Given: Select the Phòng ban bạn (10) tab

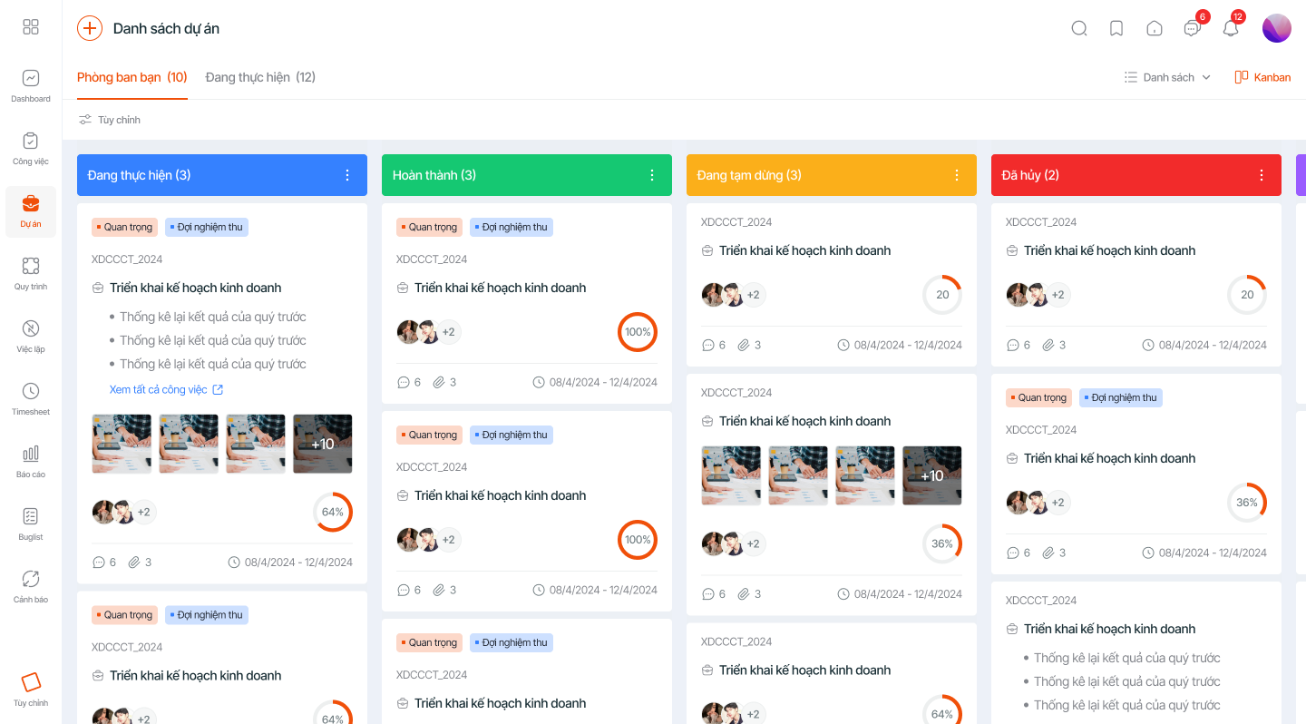Looking at the screenshot, I should coord(132,77).
